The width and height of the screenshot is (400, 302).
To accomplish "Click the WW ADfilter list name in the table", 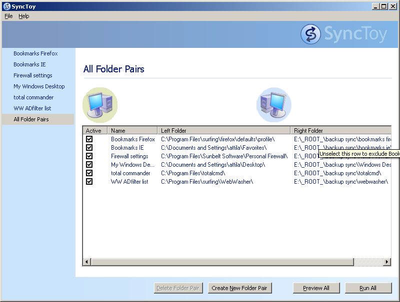I will point(129,182).
